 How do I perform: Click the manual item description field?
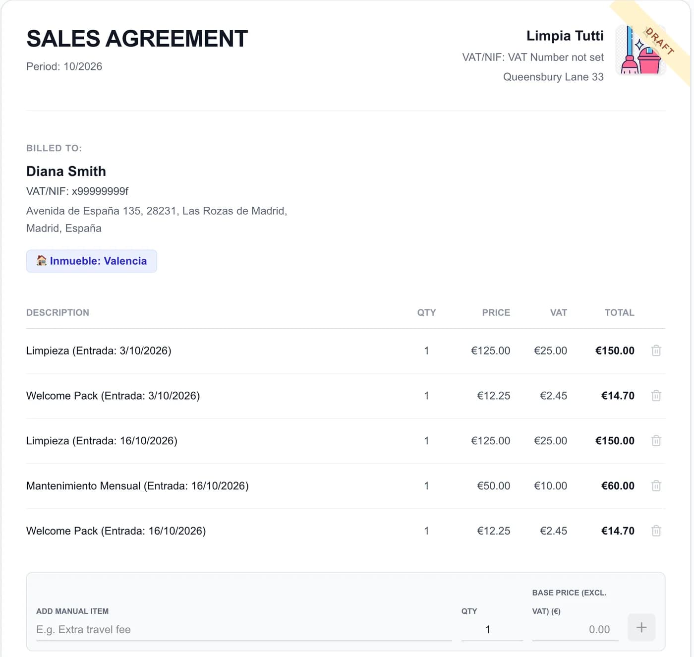244,630
